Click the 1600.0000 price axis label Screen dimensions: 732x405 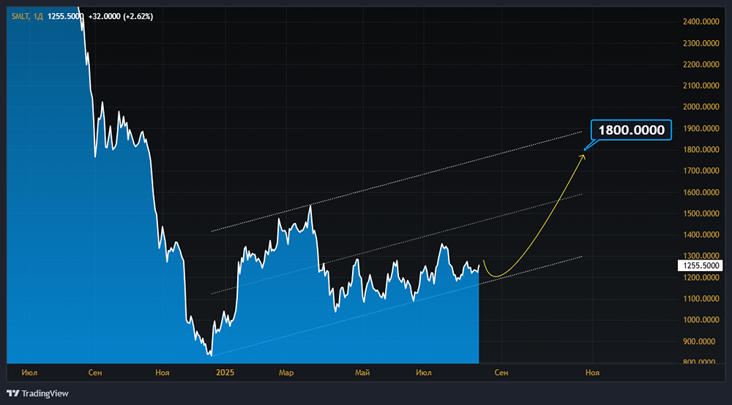point(701,192)
